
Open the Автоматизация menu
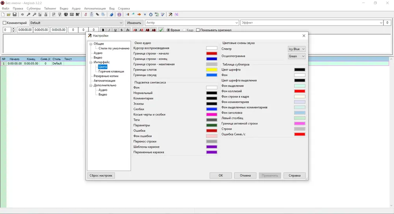[x=95, y=8]
